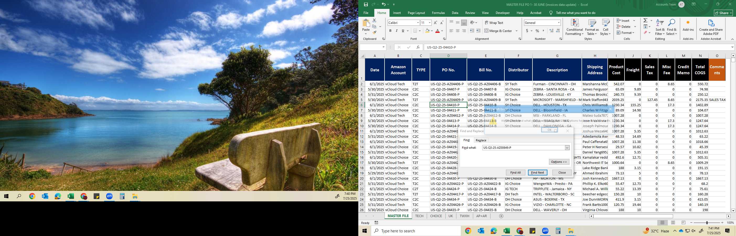Screen dimensions: 736x236
Task: Click the Macro recording icon in status bar
Action: 376,223
